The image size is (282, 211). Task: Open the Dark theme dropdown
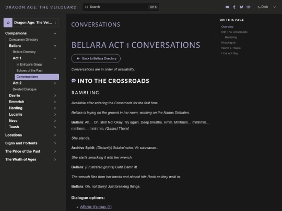tap(266, 7)
